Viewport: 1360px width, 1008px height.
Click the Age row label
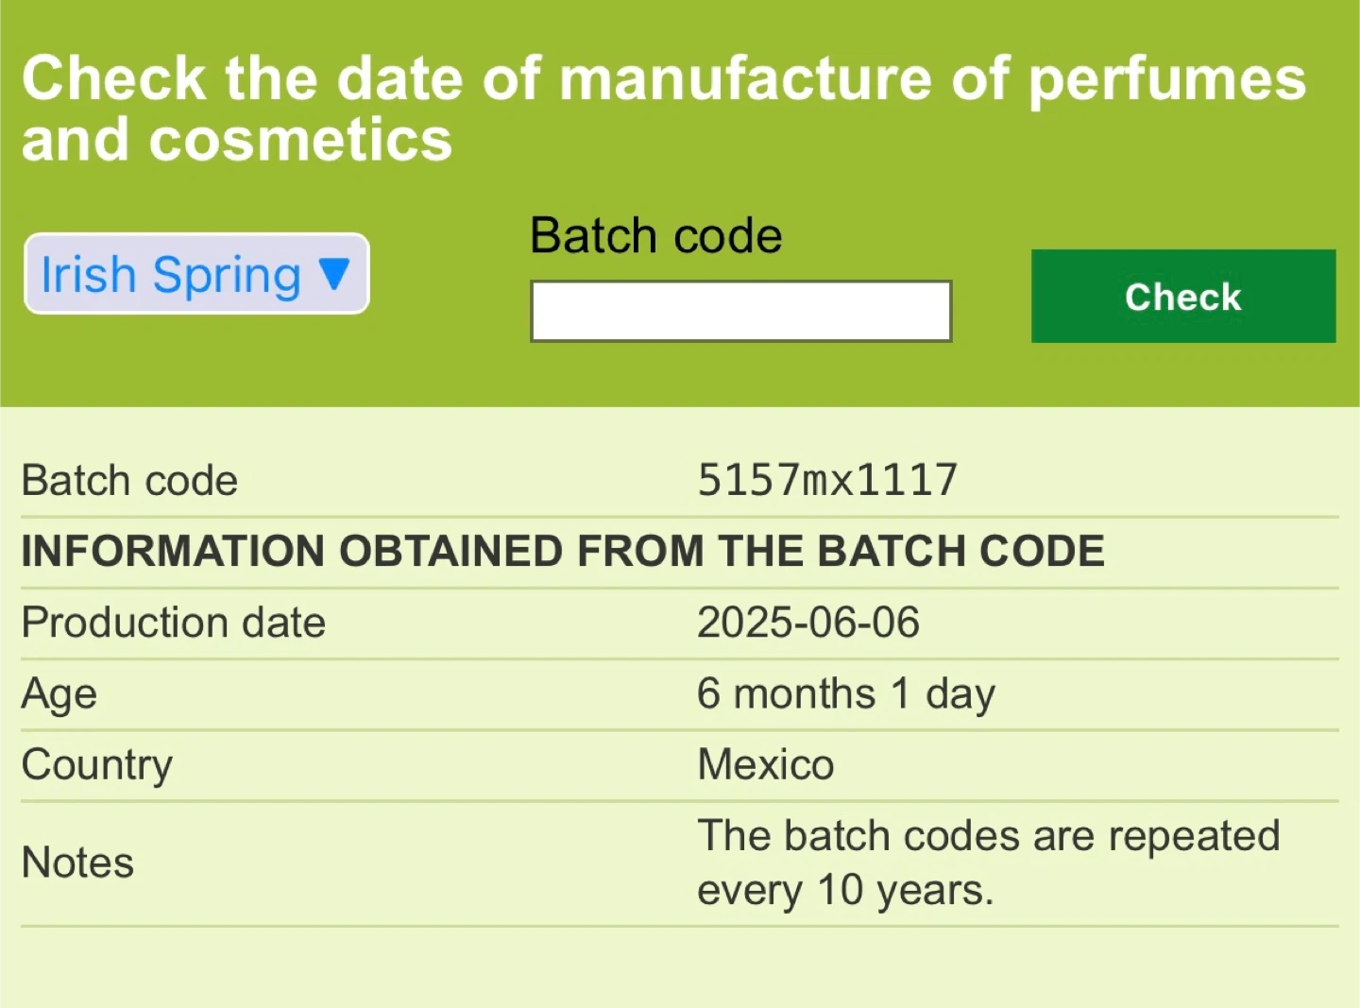(59, 694)
